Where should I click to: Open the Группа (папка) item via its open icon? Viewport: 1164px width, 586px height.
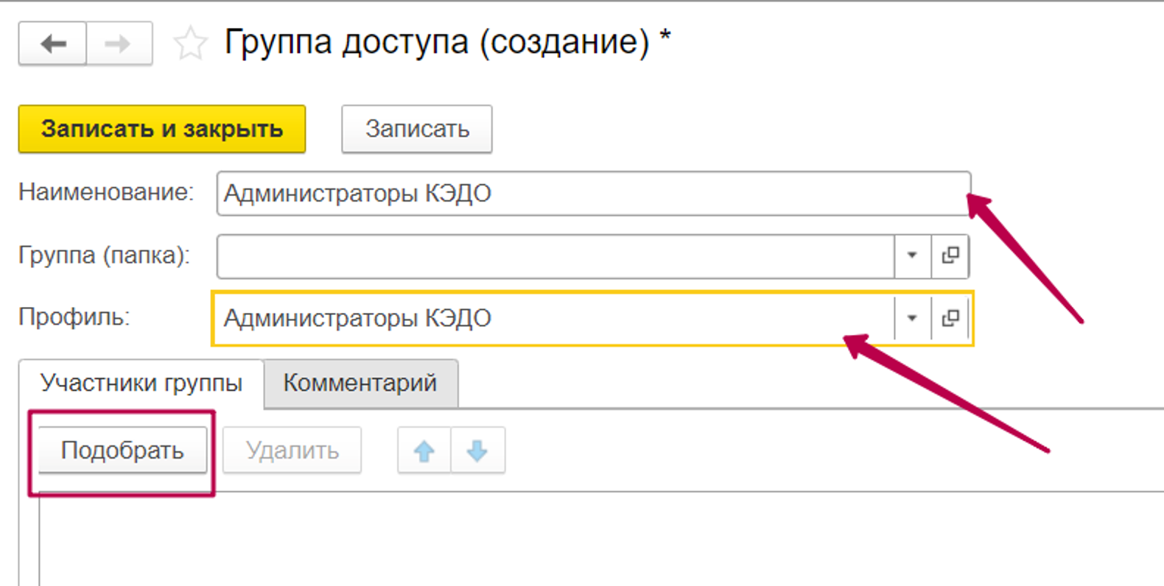(x=950, y=256)
